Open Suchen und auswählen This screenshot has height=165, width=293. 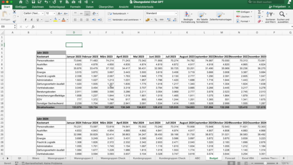click(x=283, y=17)
